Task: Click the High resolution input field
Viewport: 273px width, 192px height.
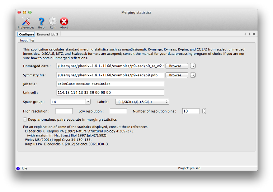Action: coord(64,111)
